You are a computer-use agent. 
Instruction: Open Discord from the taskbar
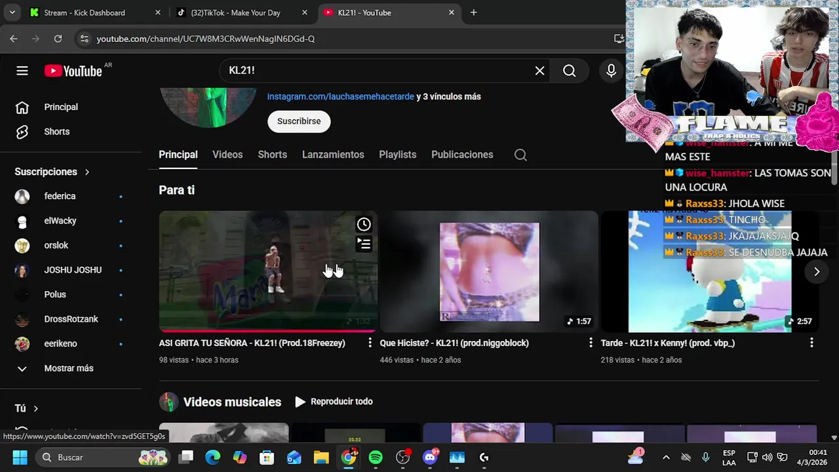point(430,457)
